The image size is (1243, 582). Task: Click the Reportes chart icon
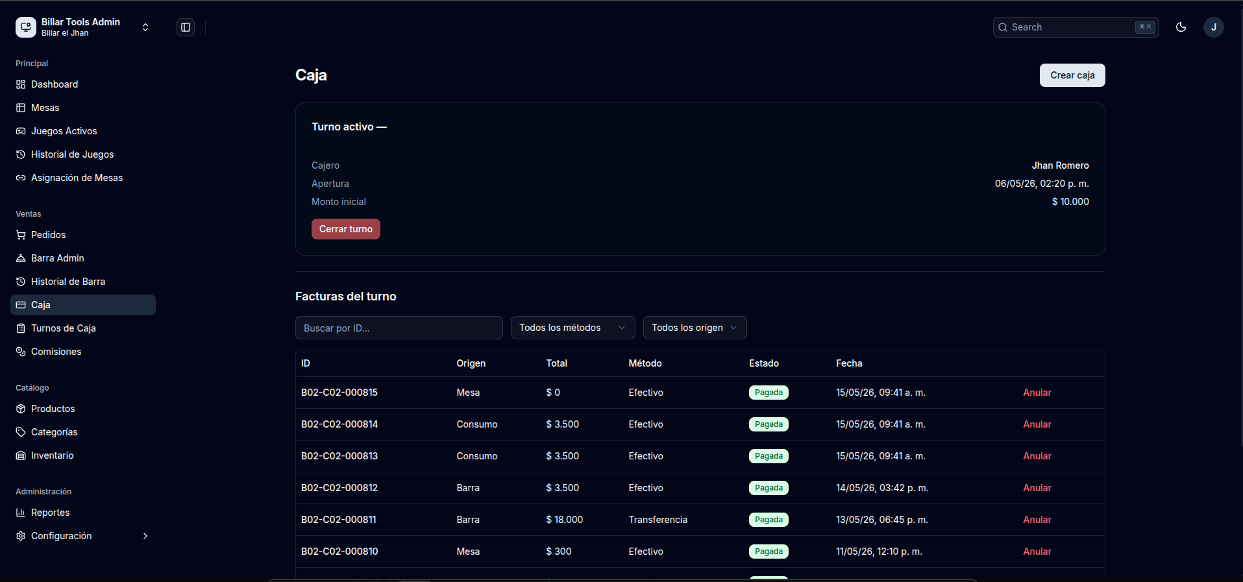tap(21, 513)
